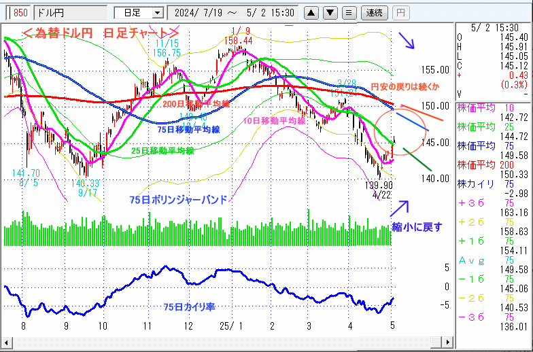
Task: Click the open price value 145.40
Action: click(x=513, y=37)
